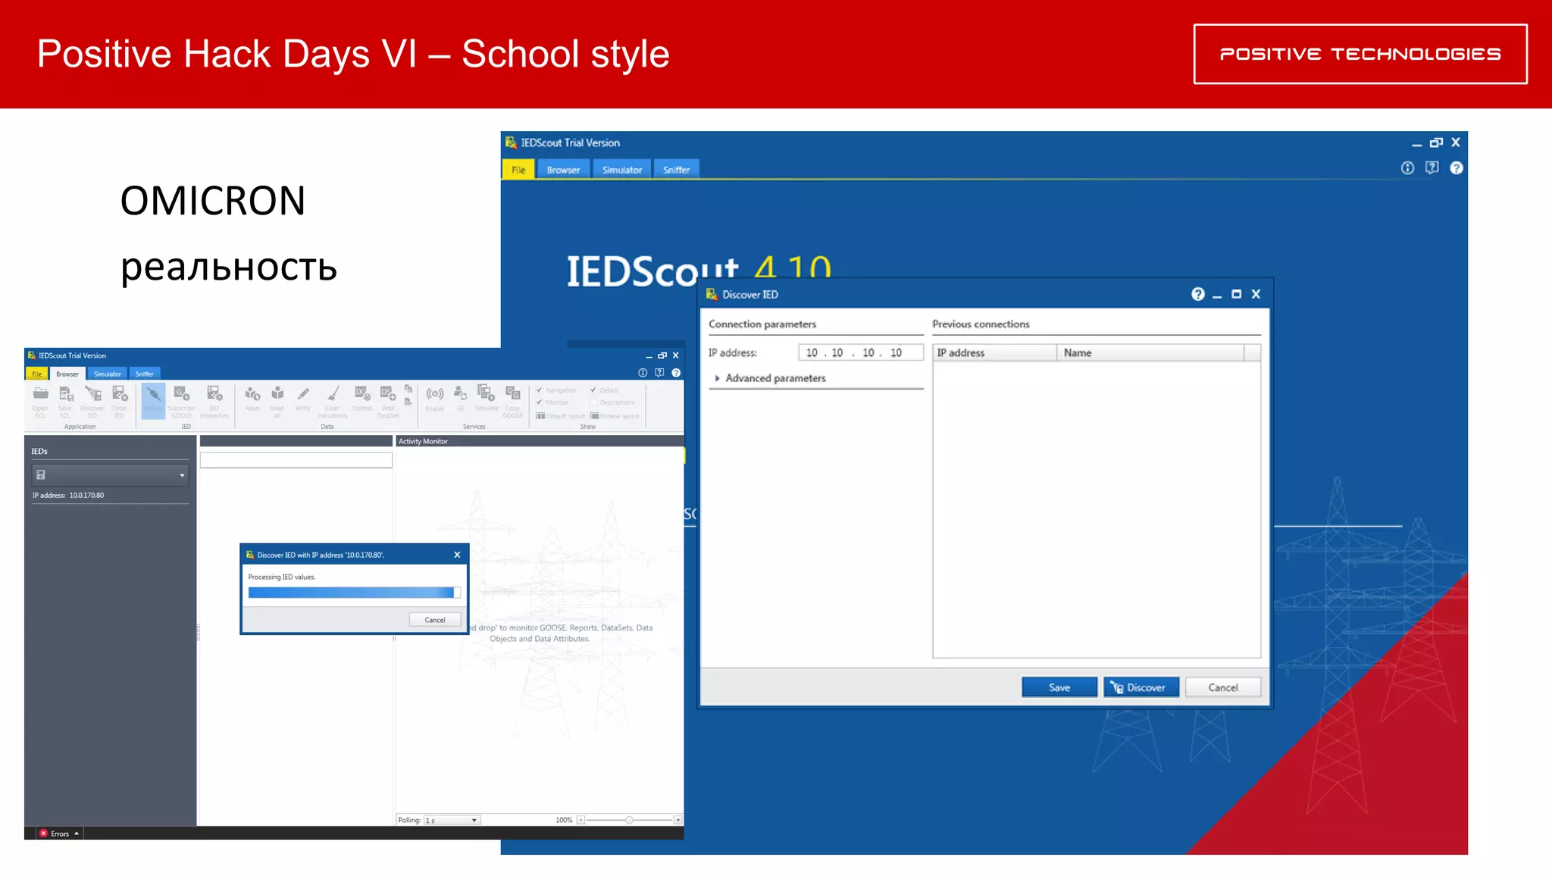This screenshot has width=1552, height=873.
Task: Expand Advanced parameters in the Discover IED dialog
Action: coord(770,378)
